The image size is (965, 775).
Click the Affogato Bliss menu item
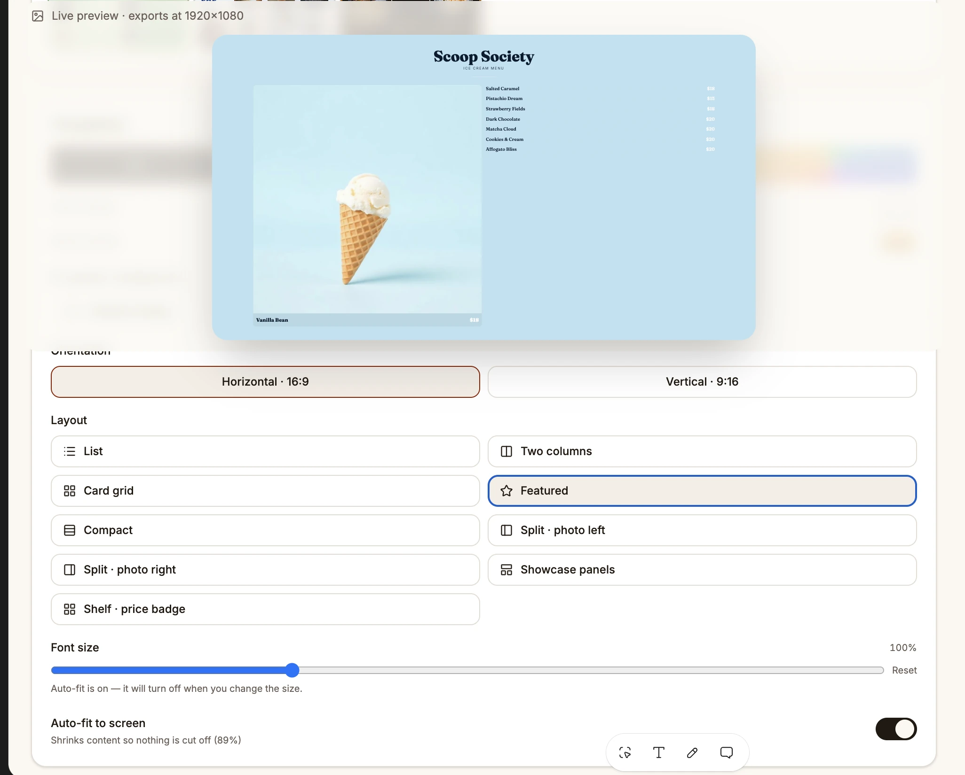501,149
